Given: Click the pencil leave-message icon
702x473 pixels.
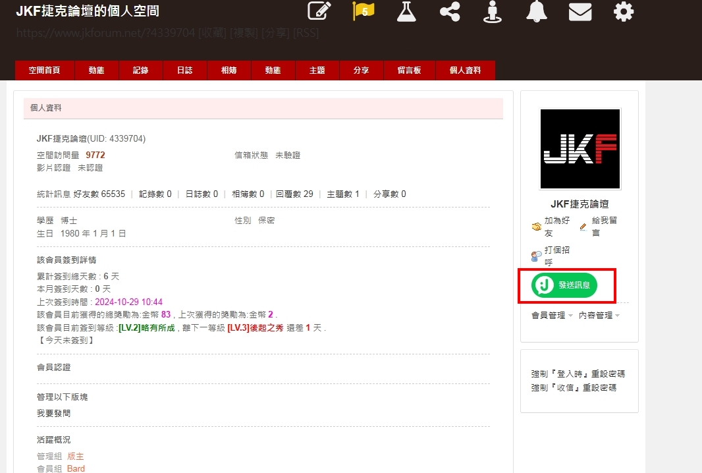Looking at the screenshot, I should point(583,227).
